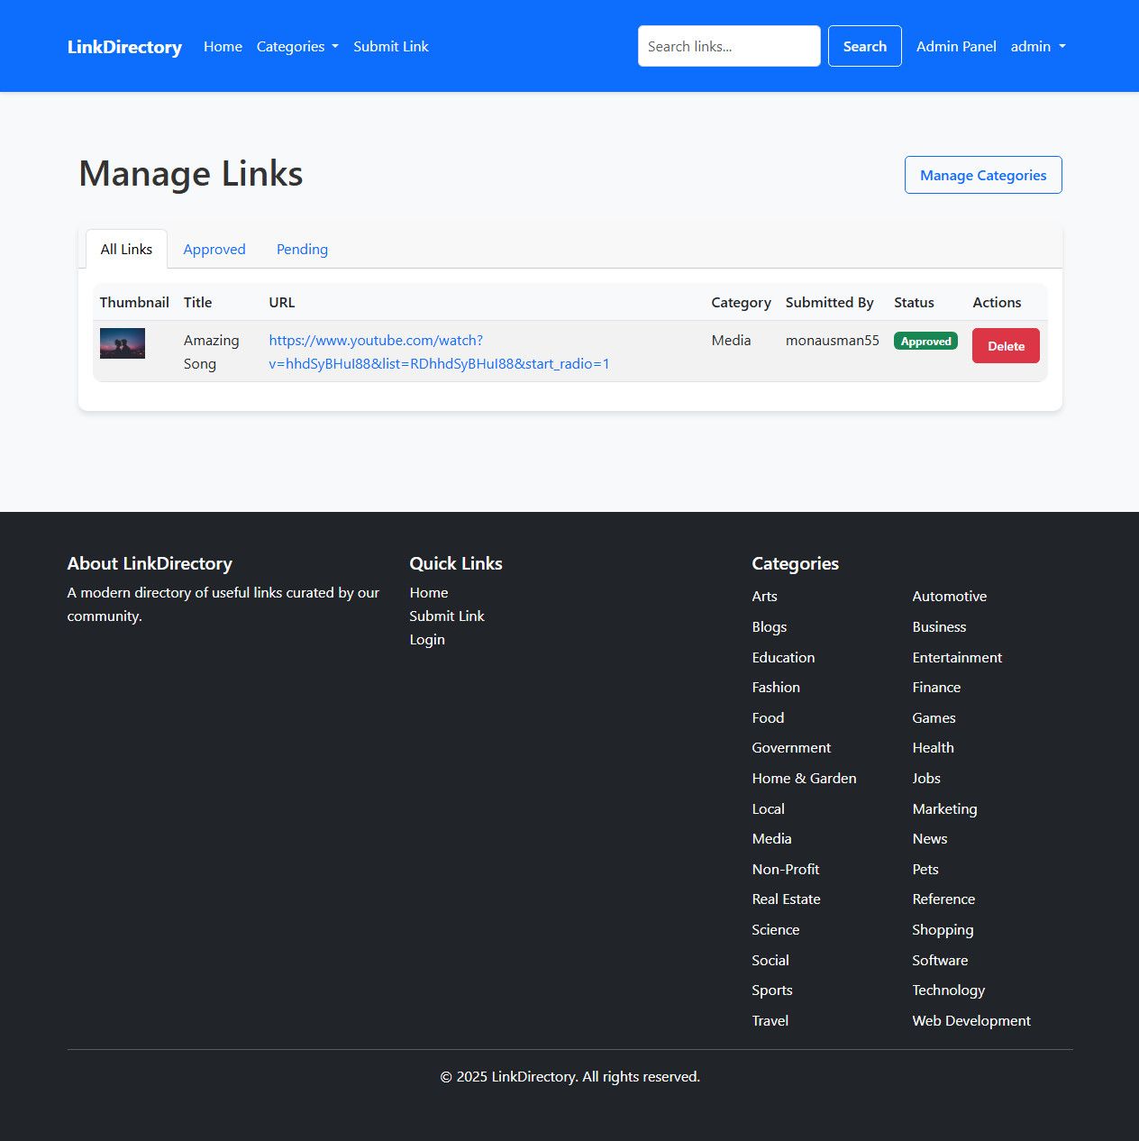The width and height of the screenshot is (1139, 1141).
Task: Open the Education footer category
Action: coord(784,658)
